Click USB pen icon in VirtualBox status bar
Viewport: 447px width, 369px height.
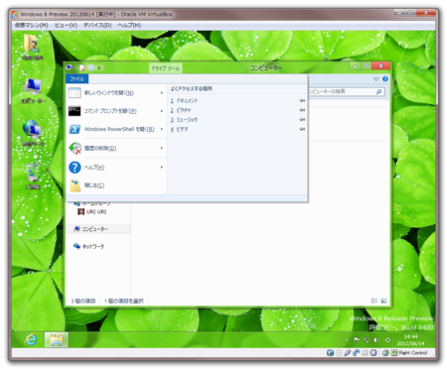(x=348, y=353)
